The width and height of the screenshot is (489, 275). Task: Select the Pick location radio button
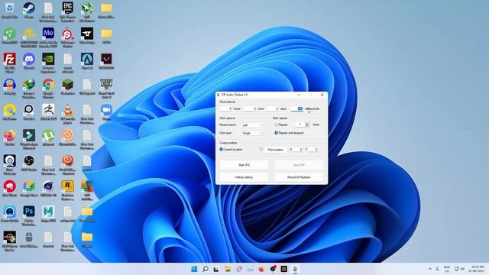(261, 150)
